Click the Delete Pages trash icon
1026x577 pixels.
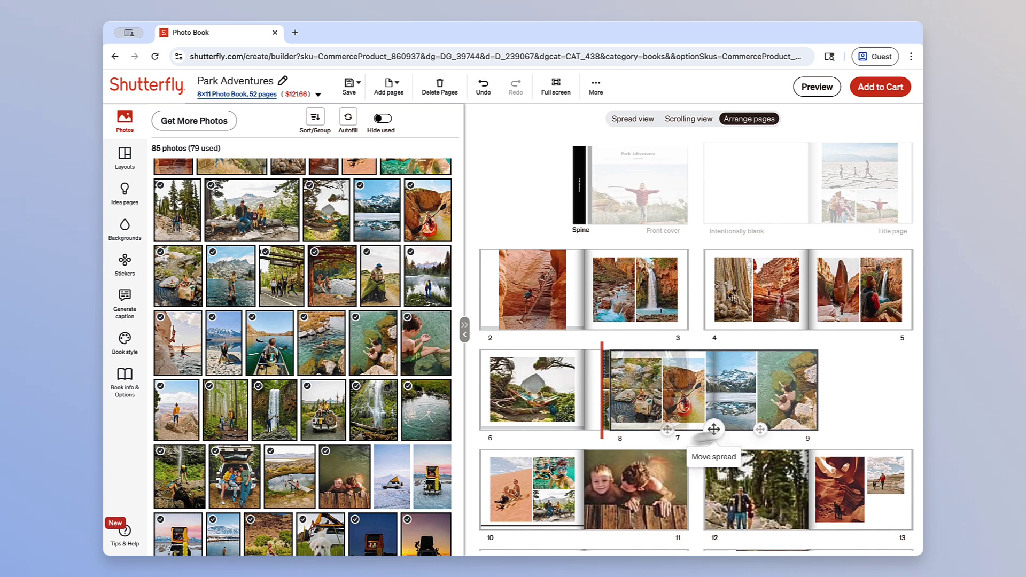pos(440,83)
